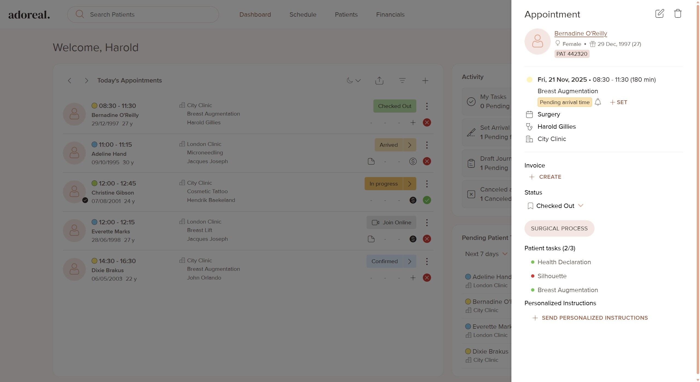
Task: Expand the Checked Out status dropdown
Action: [x=581, y=205]
